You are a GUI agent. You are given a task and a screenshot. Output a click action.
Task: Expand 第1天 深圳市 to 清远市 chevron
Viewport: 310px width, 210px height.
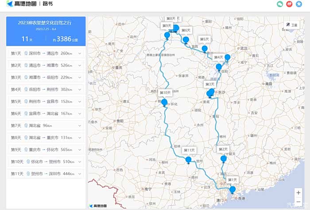click(x=80, y=53)
